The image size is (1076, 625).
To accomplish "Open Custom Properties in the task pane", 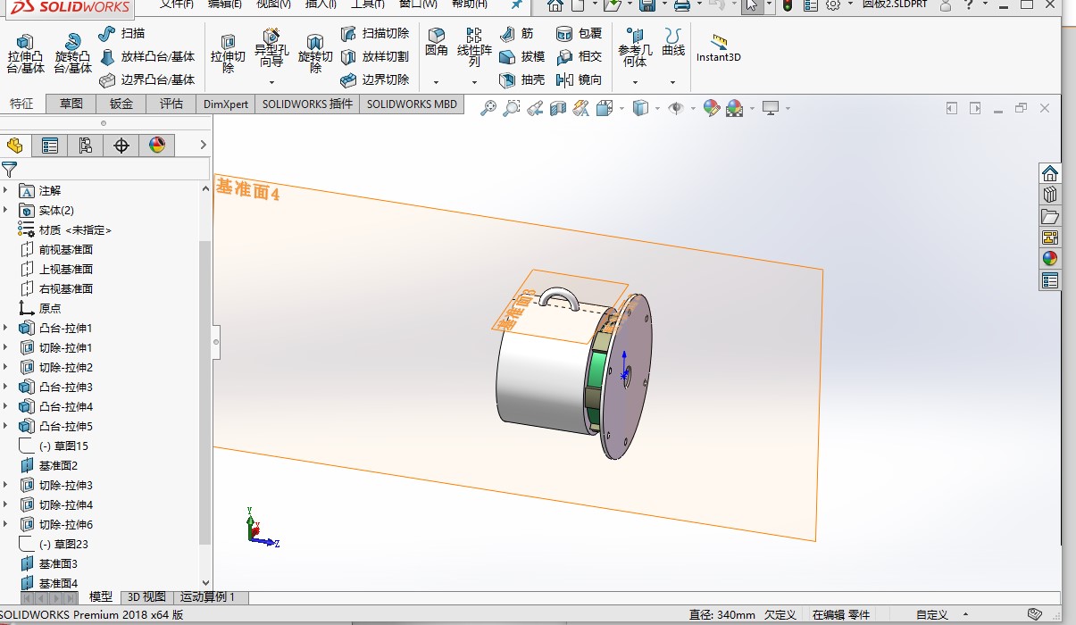I will point(1050,280).
